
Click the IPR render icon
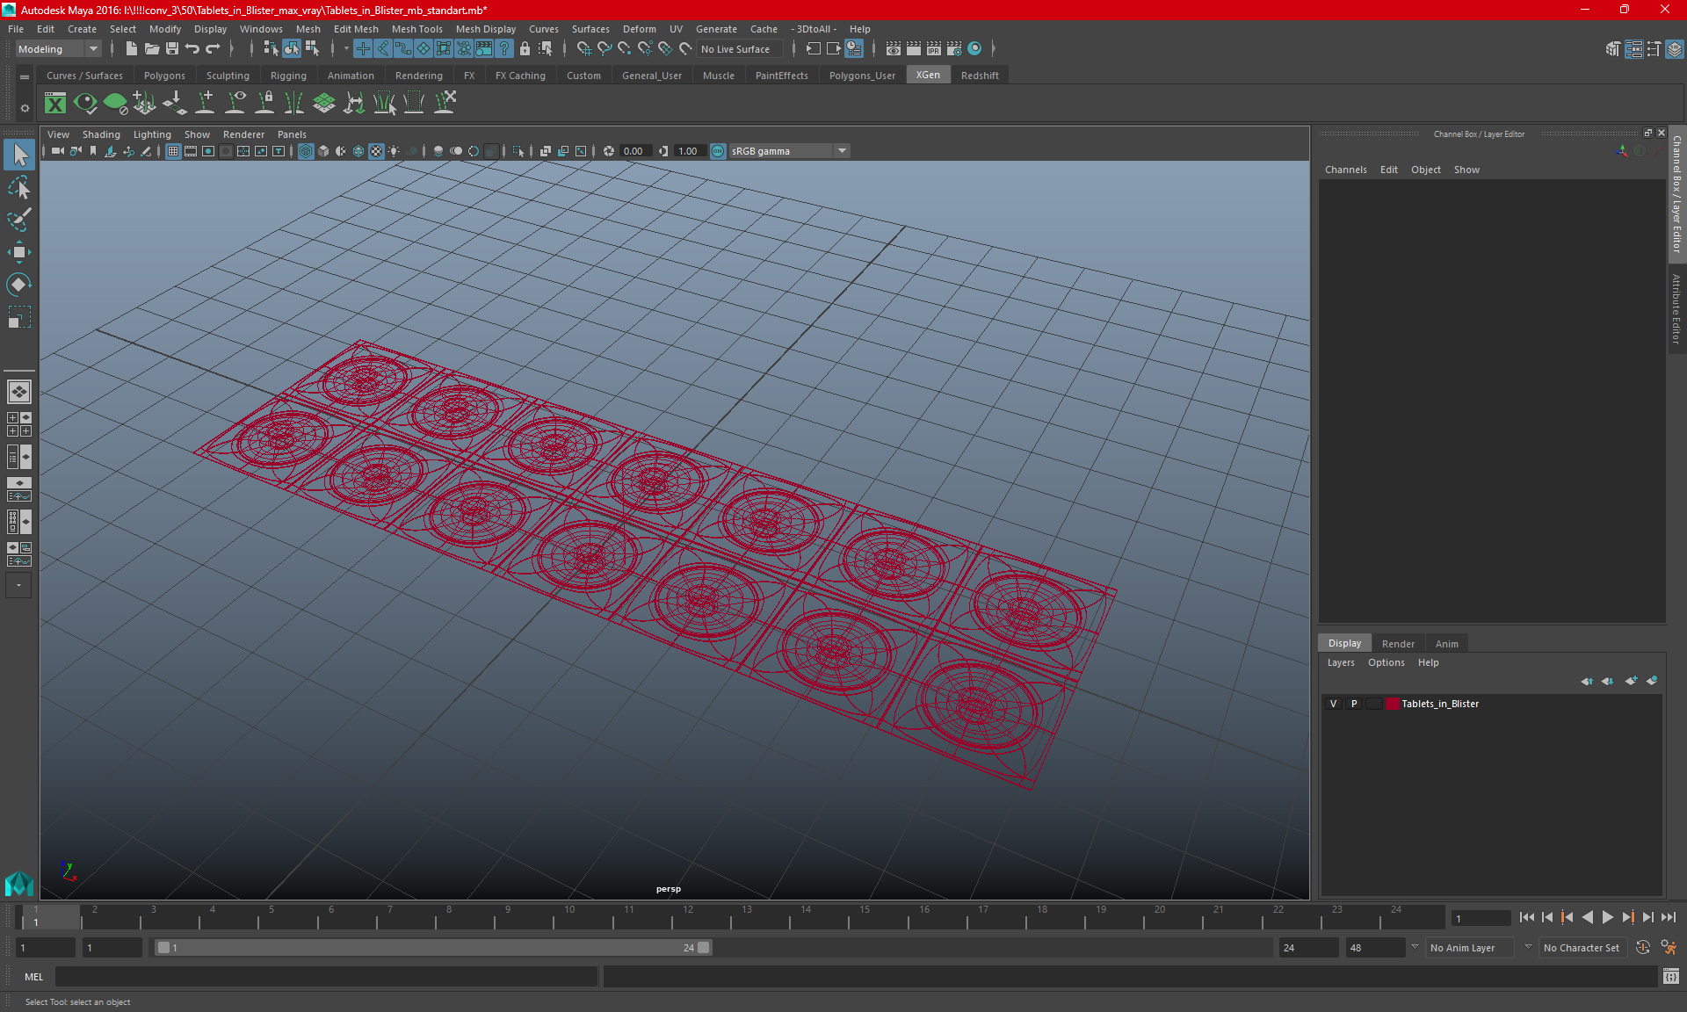click(934, 49)
